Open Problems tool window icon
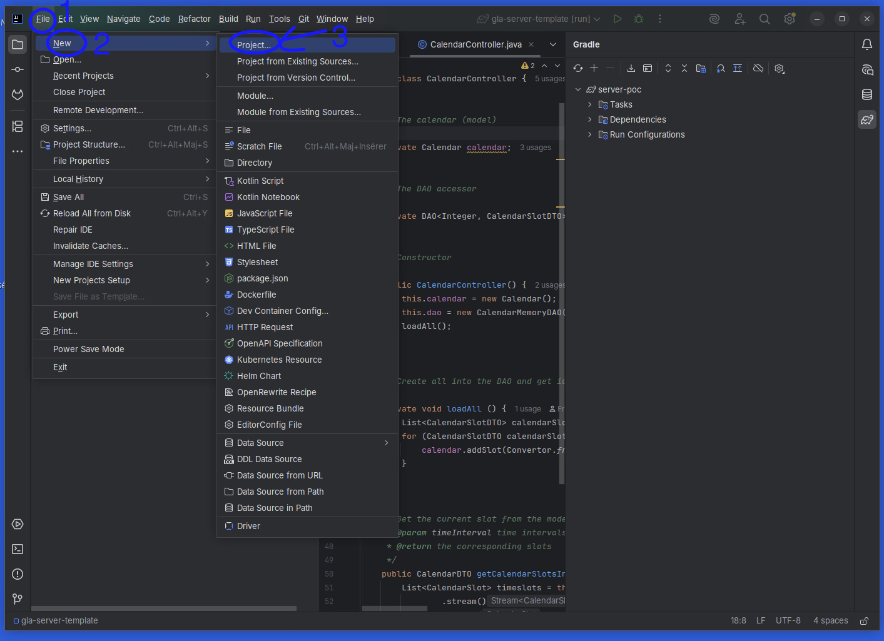This screenshot has width=884, height=641. [18, 574]
